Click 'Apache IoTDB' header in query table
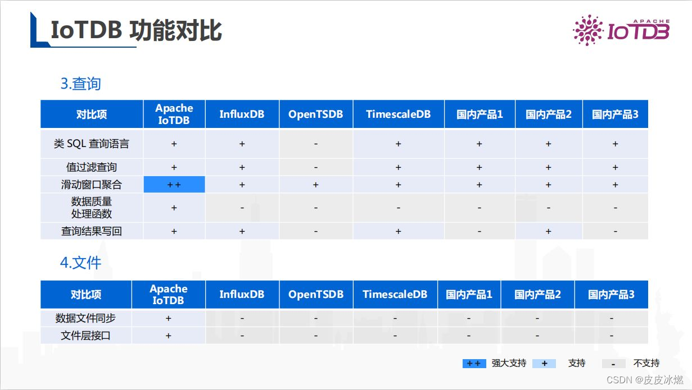Image resolution: width=692 pixels, height=390 pixels. pyautogui.click(x=174, y=114)
